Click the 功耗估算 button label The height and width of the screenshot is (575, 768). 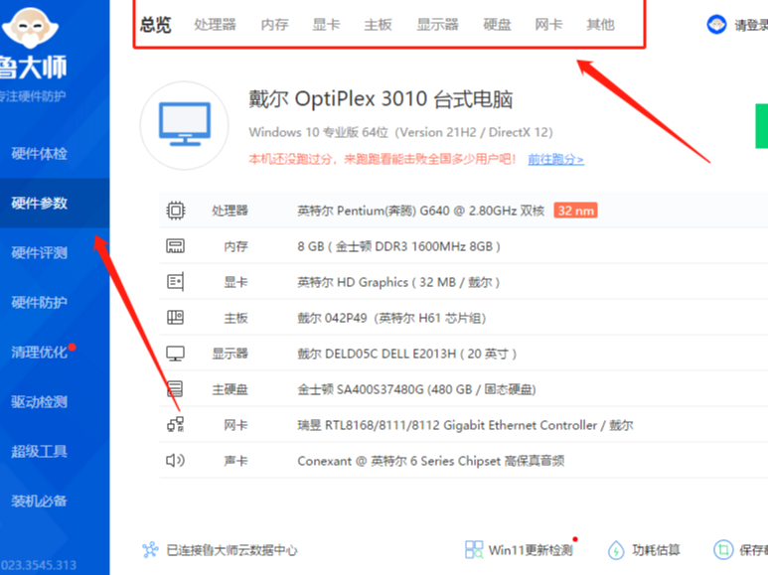(x=656, y=550)
